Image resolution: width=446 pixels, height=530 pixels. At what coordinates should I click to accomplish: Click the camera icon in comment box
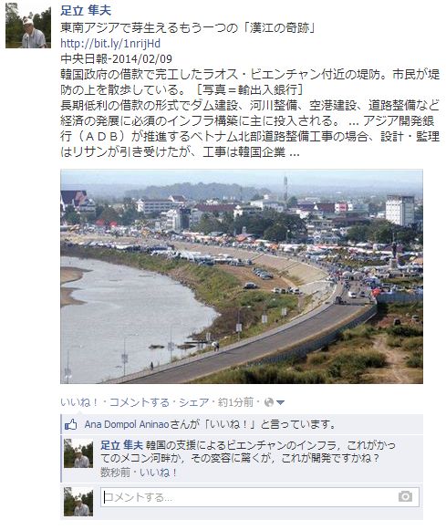click(x=405, y=496)
